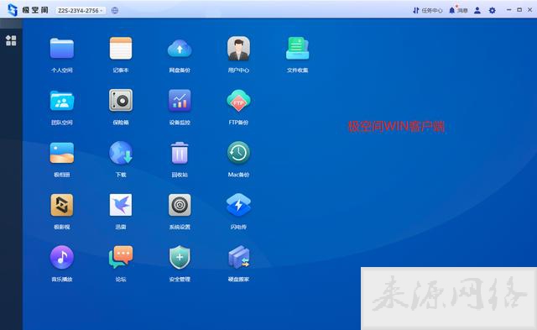Open 安全管理 security management
The image size is (537, 330).
pyautogui.click(x=180, y=257)
